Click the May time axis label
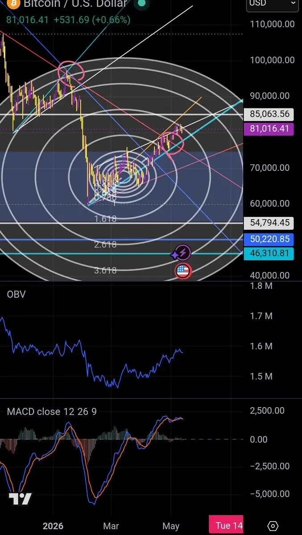The image size is (302, 535). coord(170,526)
